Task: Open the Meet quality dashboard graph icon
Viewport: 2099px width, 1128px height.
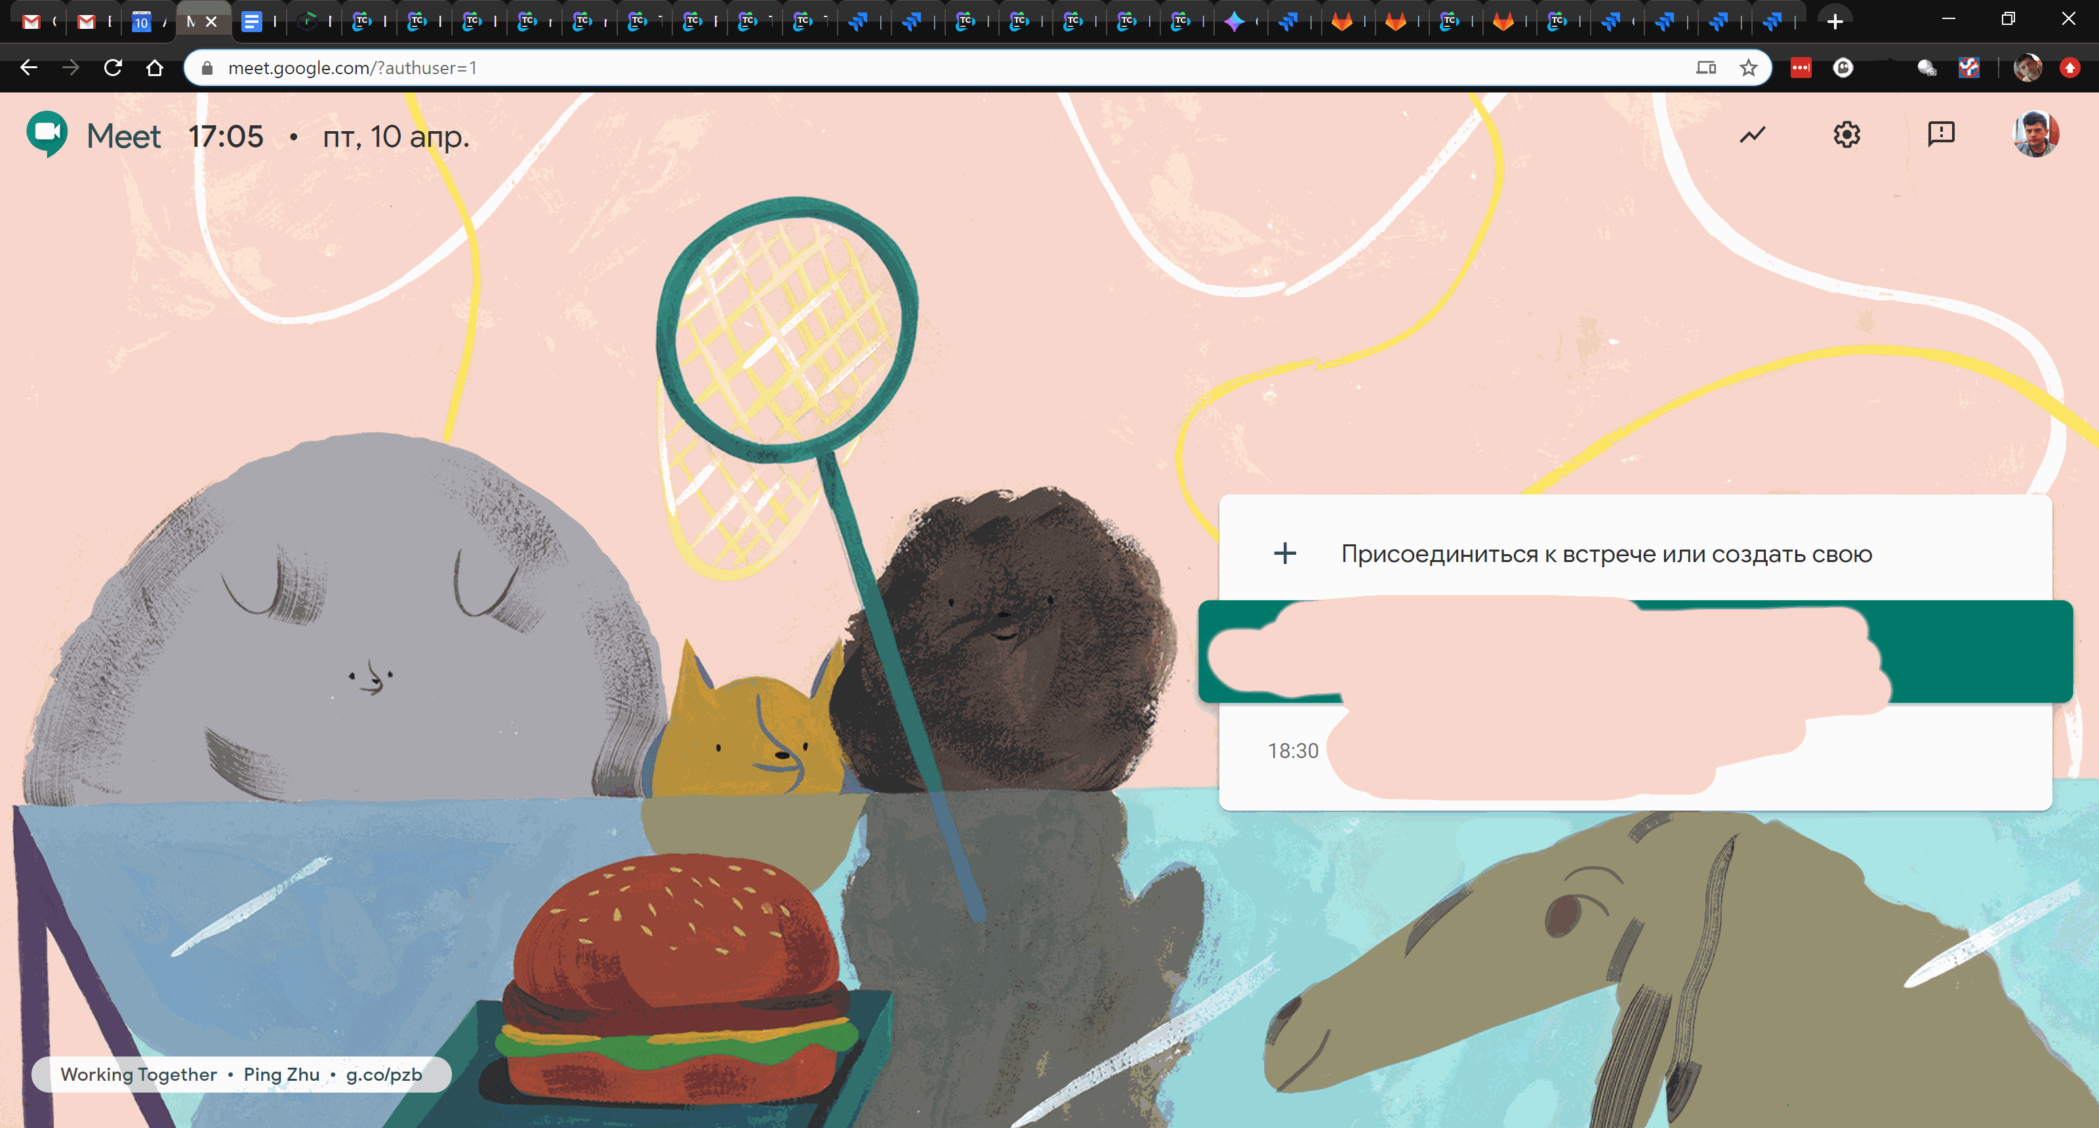Action: coord(1752,134)
